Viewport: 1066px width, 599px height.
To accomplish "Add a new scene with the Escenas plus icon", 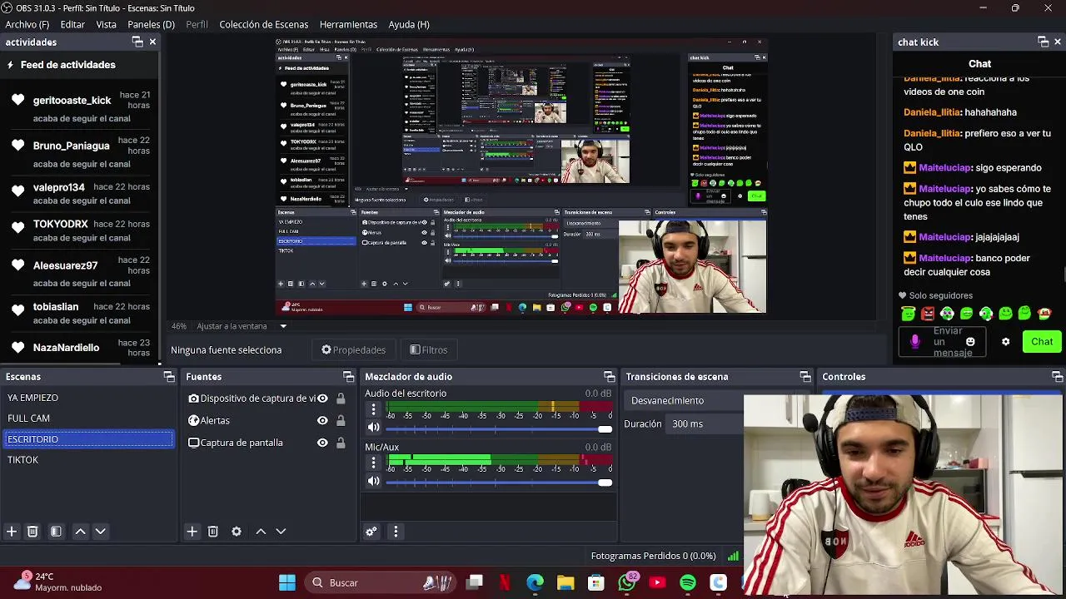I will [x=12, y=531].
